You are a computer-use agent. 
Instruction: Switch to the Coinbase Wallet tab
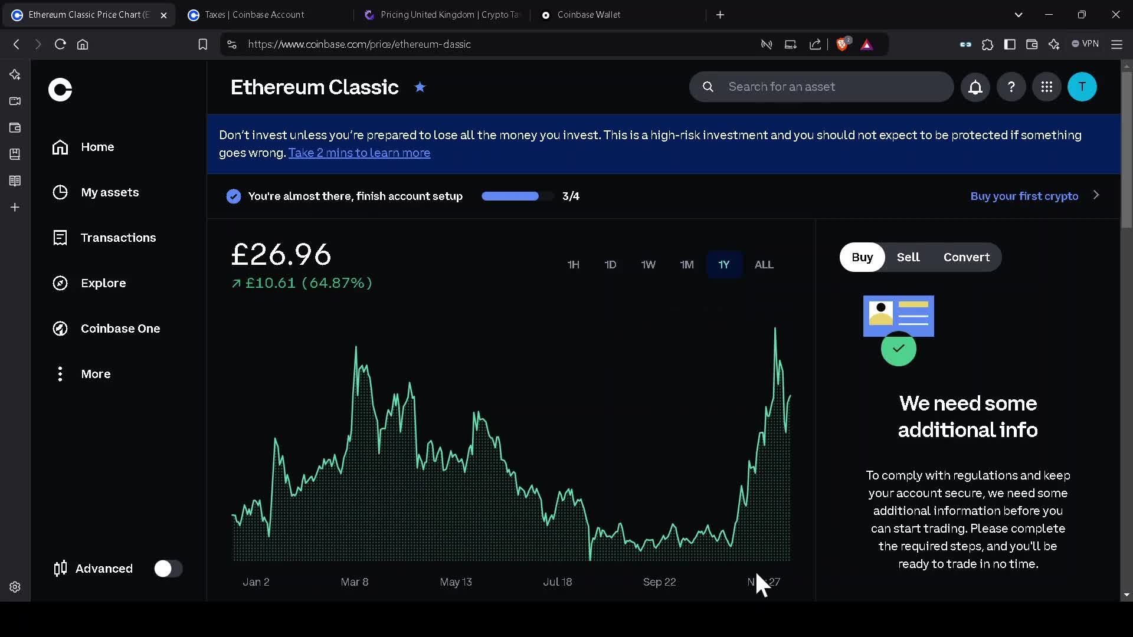[590, 15]
